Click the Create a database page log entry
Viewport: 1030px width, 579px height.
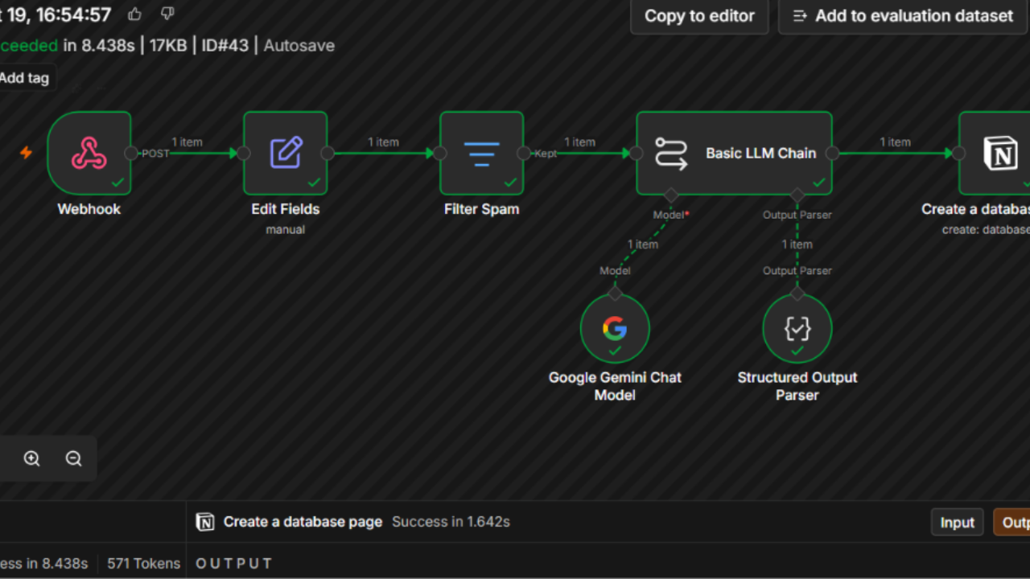tap(303, 522)
